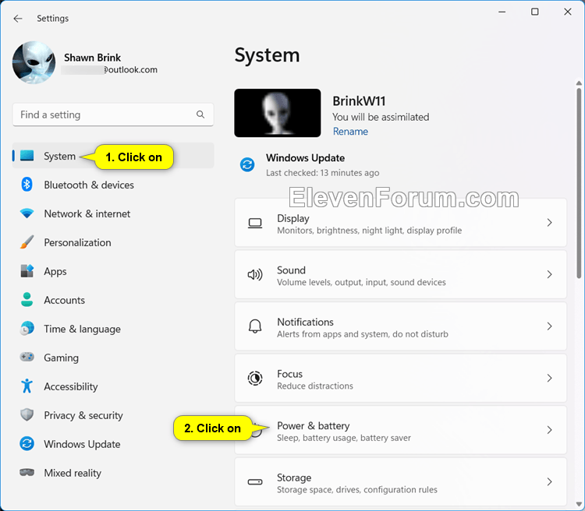This screenshot has width=585, height=511.
Task: Click the vertical scrollbar thumb
Action: point(579,182)
